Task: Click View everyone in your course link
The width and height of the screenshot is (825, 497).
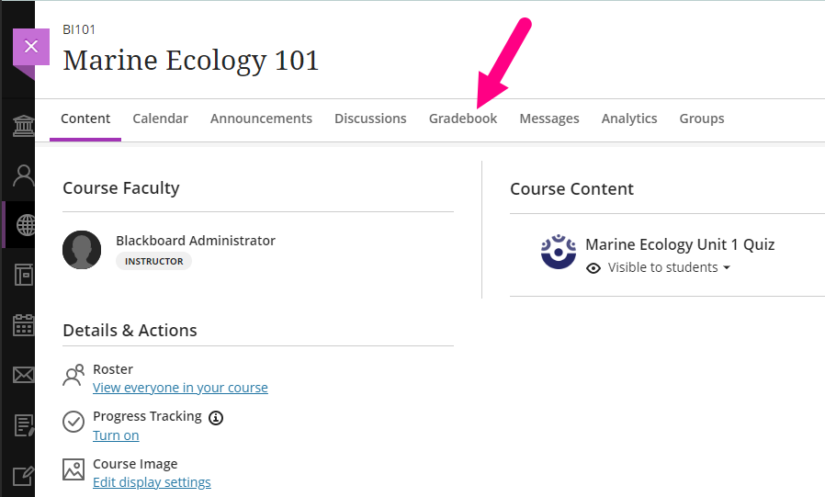Action: [180, 388]
